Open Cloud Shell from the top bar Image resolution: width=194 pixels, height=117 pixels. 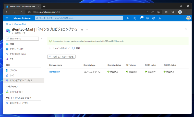click(x=129, y=18)
